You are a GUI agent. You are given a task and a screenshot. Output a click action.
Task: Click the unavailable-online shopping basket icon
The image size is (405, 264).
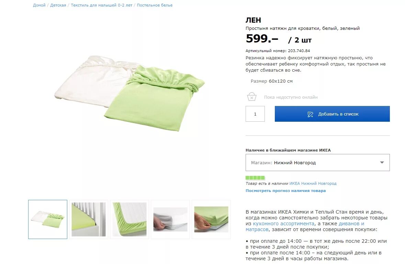coord(251,97)
